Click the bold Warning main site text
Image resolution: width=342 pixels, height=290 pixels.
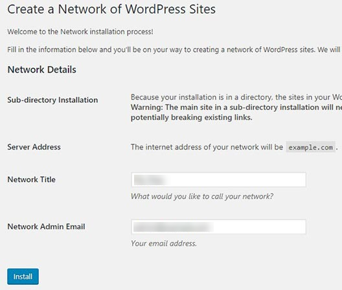[236, 107]
